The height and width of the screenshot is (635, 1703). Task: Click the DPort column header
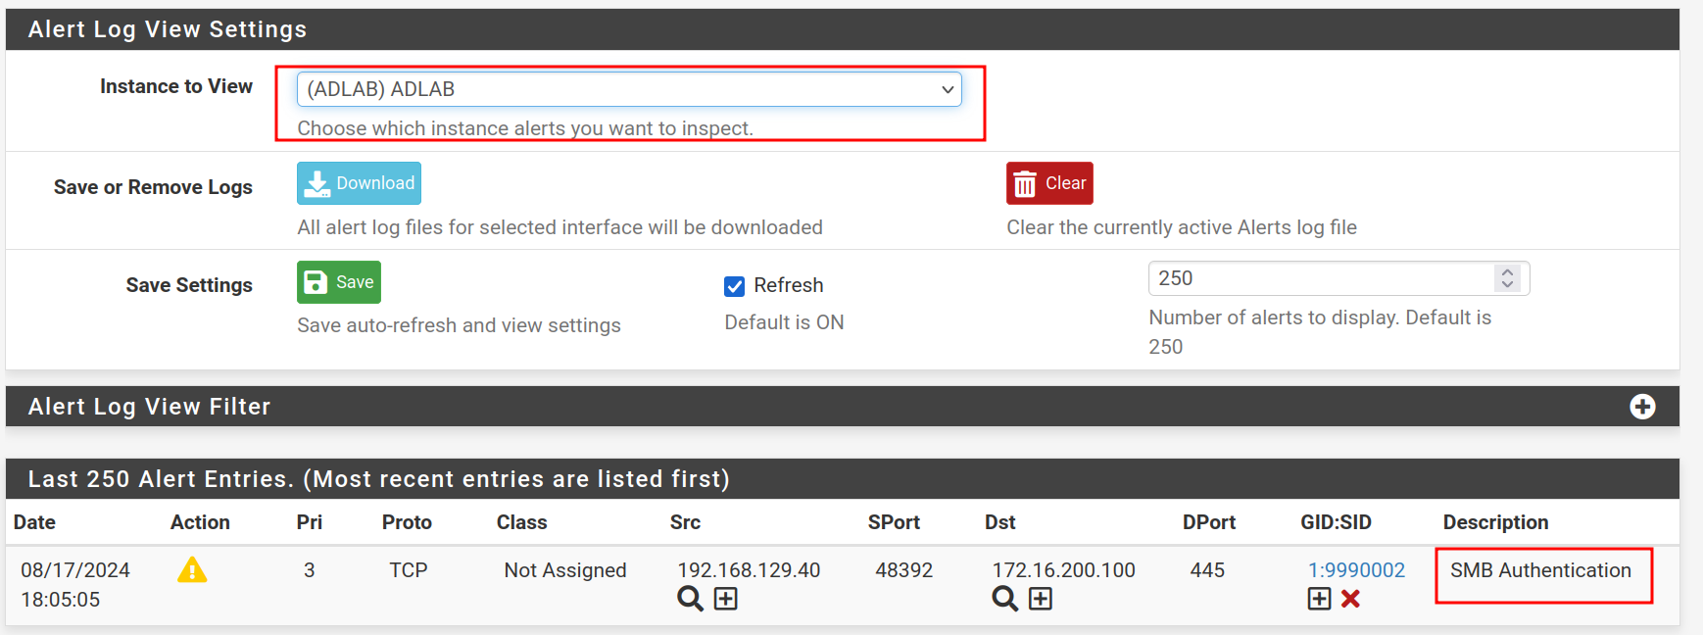click(1209, 522)
